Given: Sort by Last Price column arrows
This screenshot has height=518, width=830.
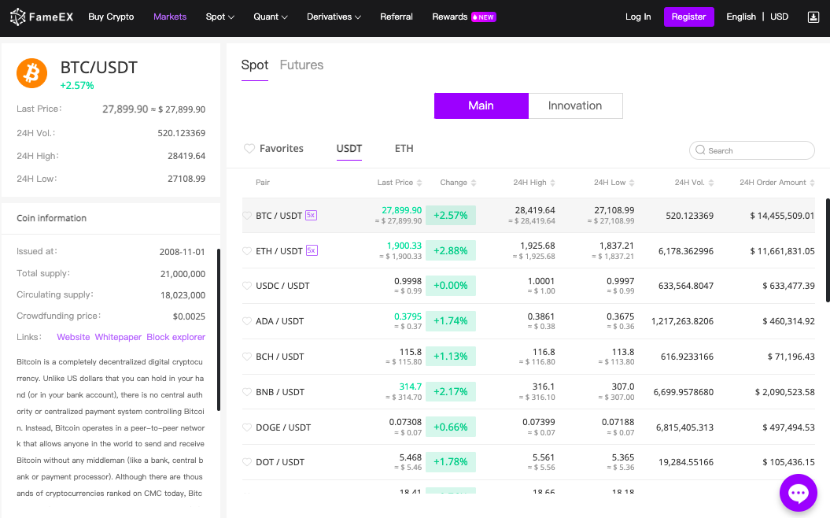Looking at the screenshot, I should [x=419, y=183].
